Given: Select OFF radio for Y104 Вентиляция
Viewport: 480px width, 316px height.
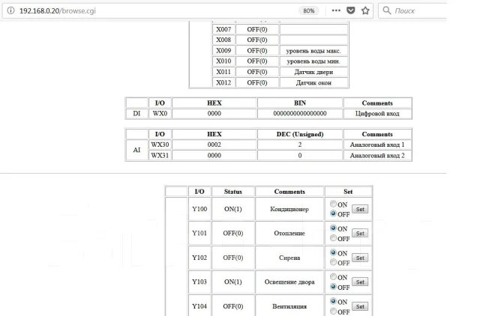Looking at the screenshot, I should (x=333, y=311).
